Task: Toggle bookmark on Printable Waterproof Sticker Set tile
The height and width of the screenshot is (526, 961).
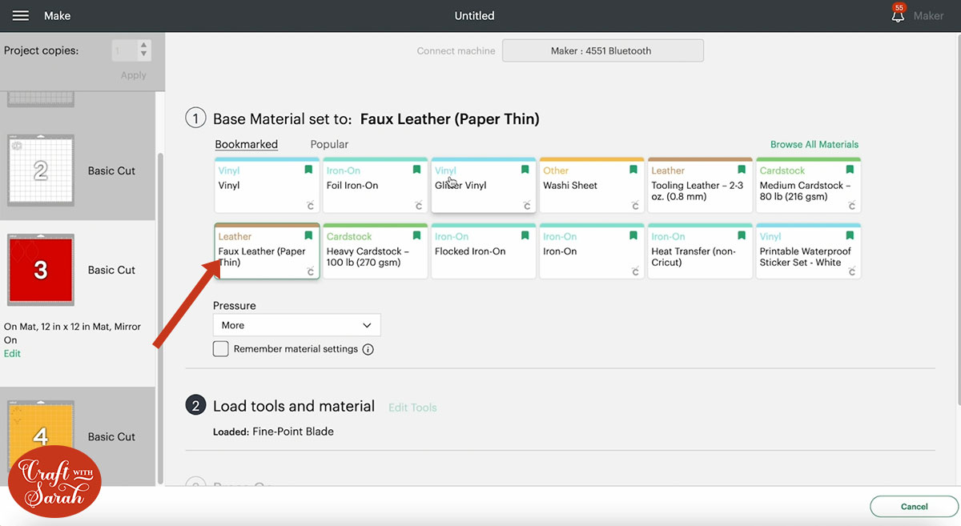Action: (x=850, y=236)
